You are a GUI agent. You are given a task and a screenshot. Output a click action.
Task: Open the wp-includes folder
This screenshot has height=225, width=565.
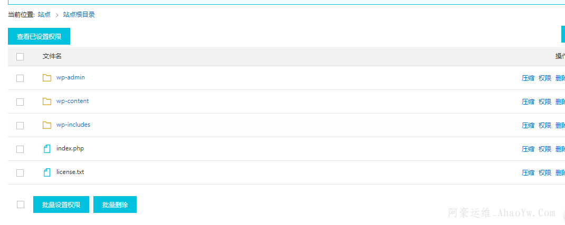pos(73,125)
